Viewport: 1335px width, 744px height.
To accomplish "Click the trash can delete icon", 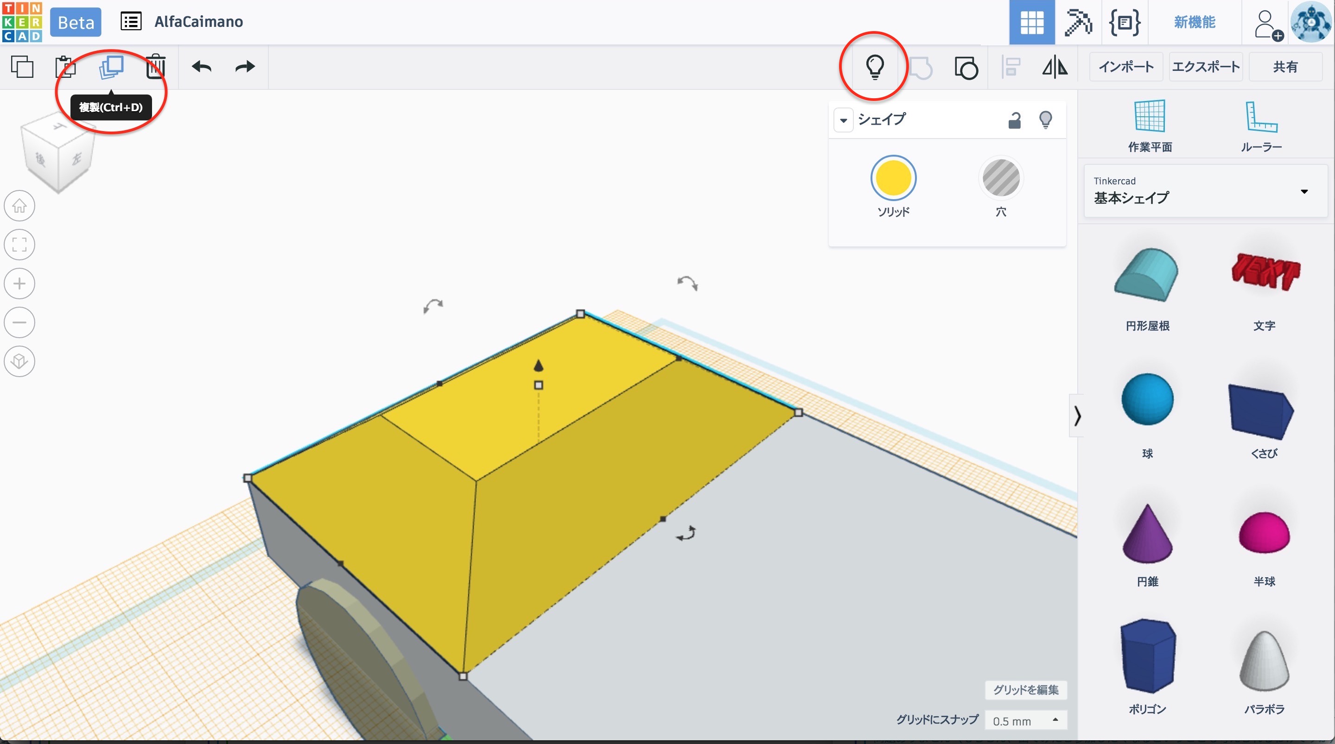I will (155, 67).
